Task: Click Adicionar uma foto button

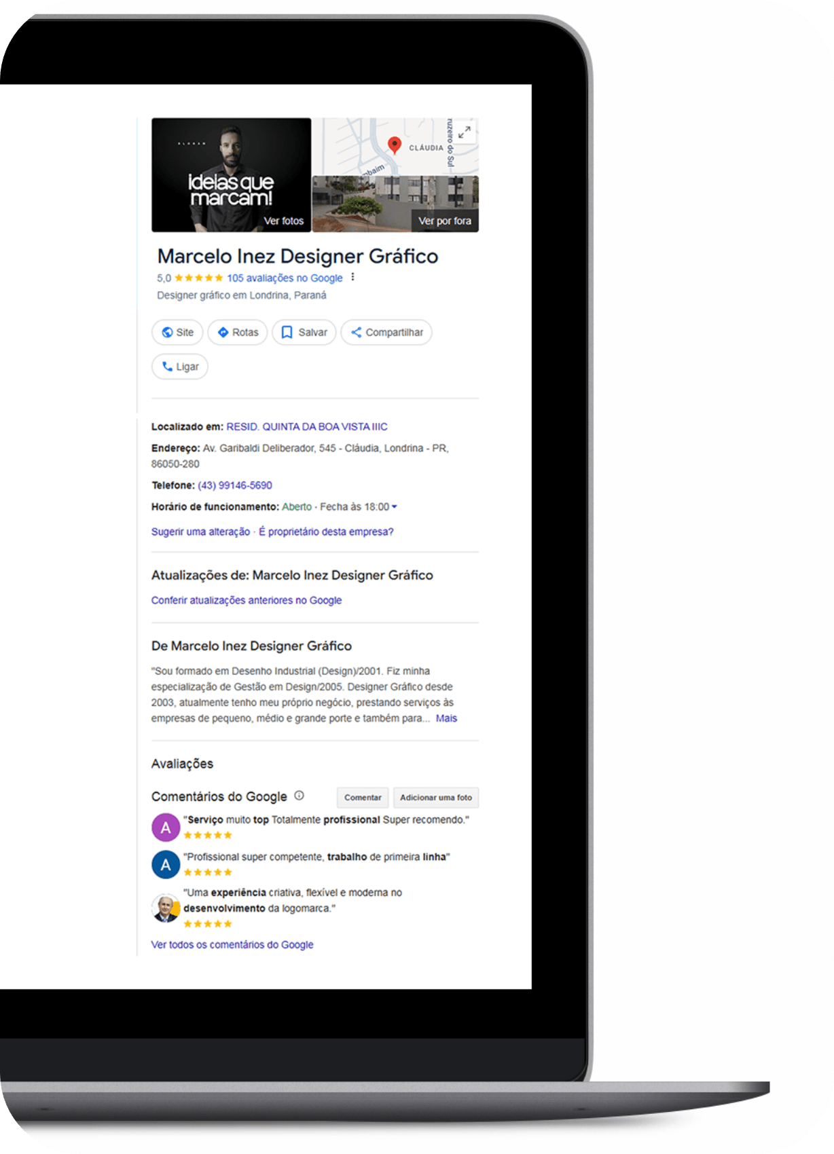Action: [x=436, y=798]
